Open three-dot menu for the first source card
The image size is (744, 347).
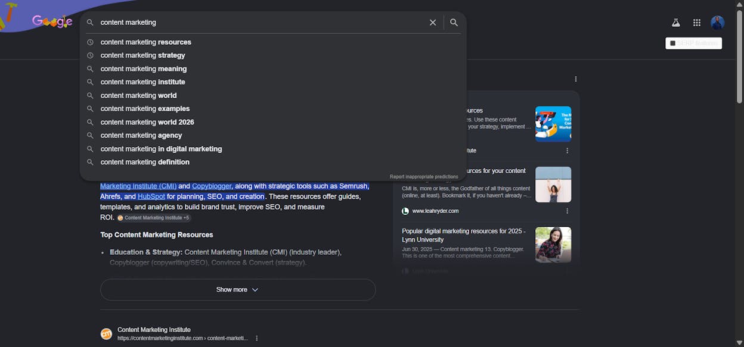[567, 151]
